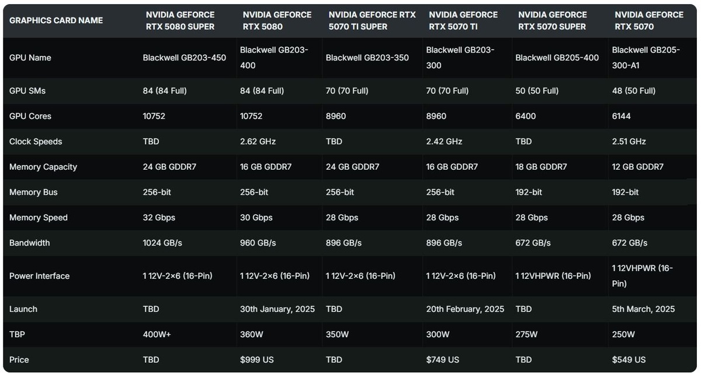Select the 18 GB GDDR7 memory cell

pyautogui.click(x=541, y=167)
